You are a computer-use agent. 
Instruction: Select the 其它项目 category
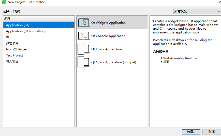[x=39, y=43]
